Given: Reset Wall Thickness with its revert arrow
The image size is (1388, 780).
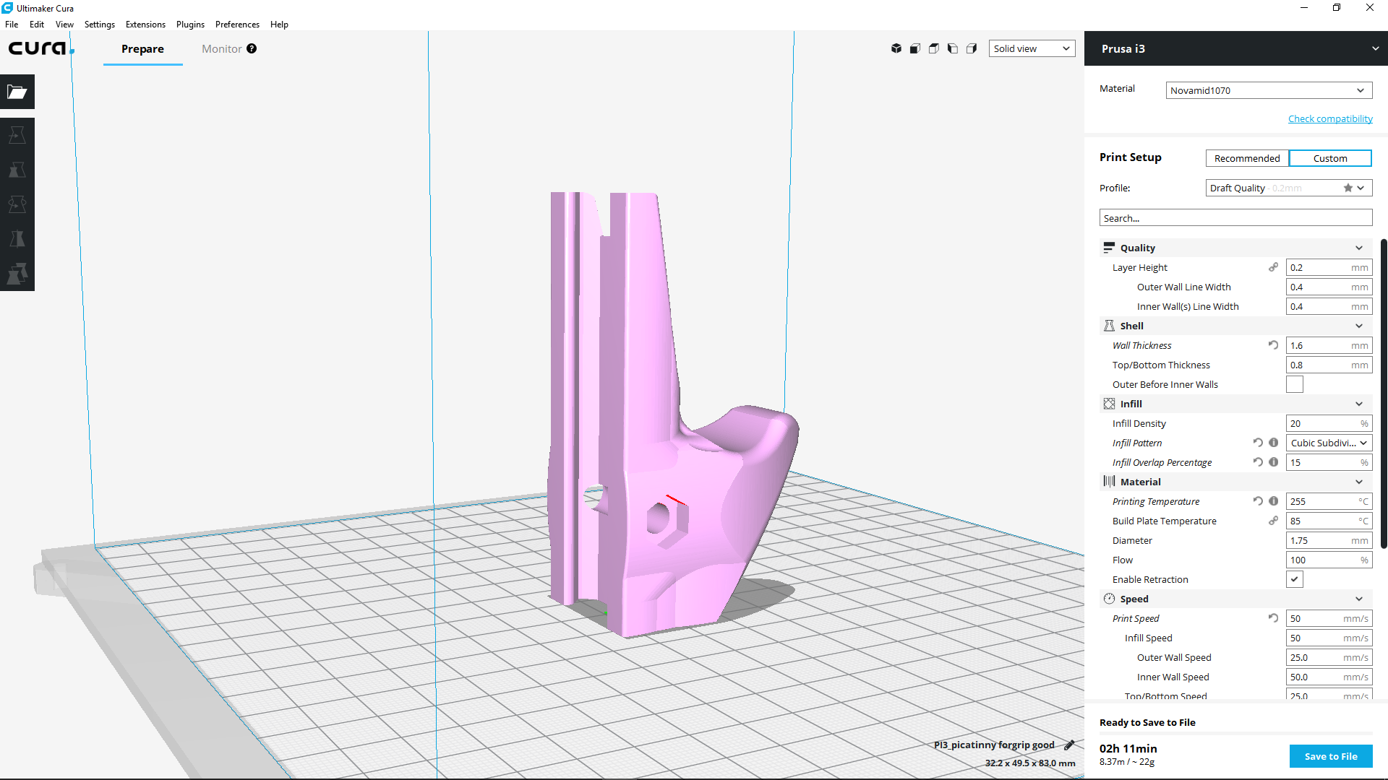Looking at the screenshot, I should point(1273,345).
